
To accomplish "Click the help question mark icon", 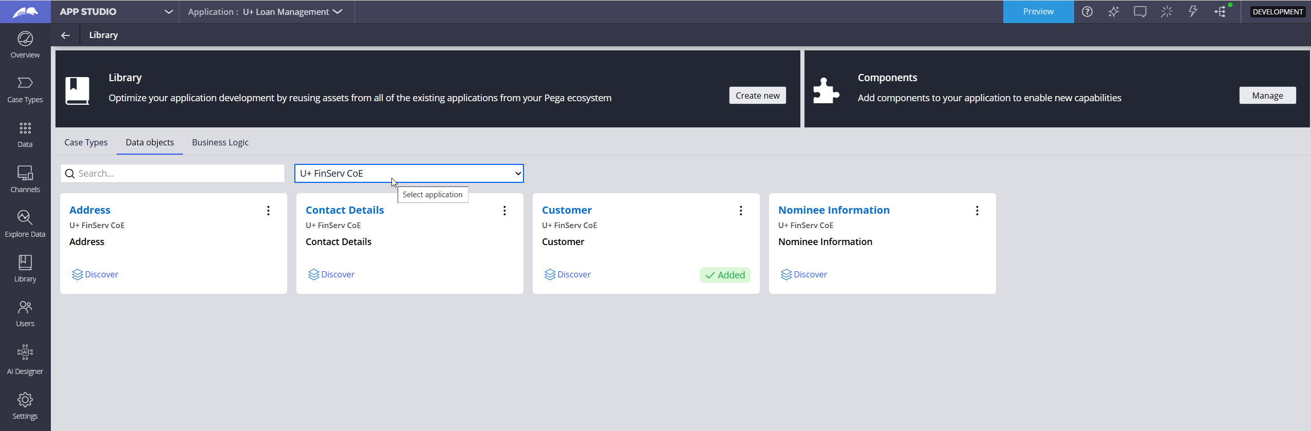I will pos(1087,12).
